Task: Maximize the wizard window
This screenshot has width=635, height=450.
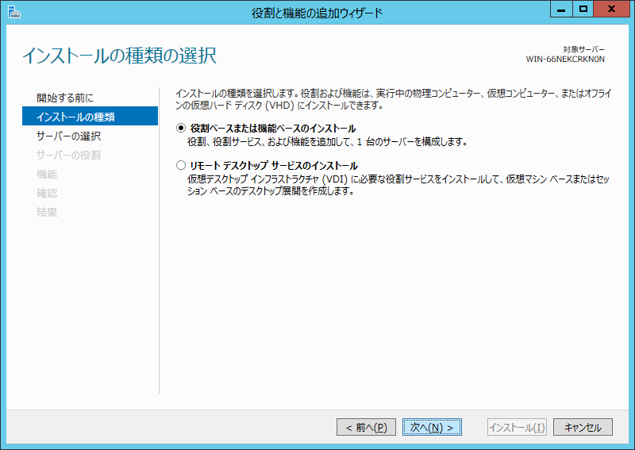Action: tap(583, 10)
